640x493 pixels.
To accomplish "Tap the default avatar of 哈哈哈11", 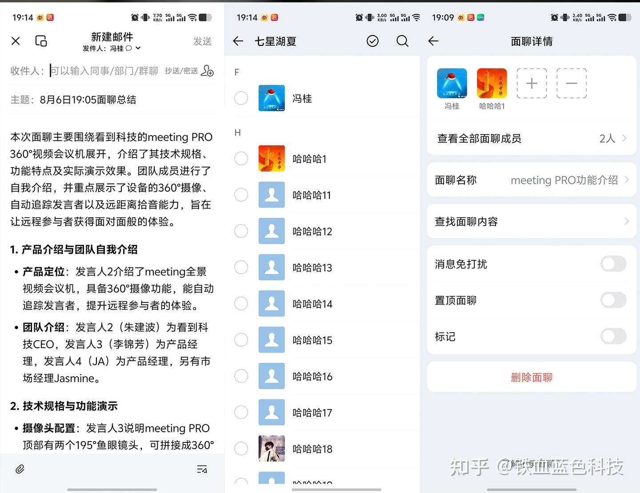I will [272, 195].
